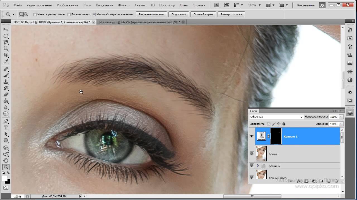Select the Pen tool

coord(6,121)
